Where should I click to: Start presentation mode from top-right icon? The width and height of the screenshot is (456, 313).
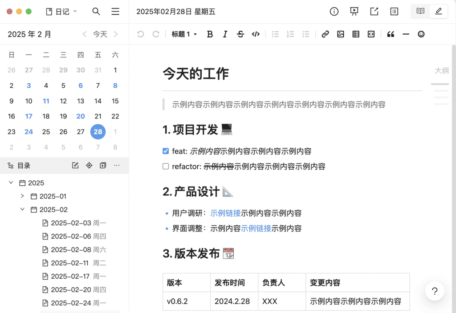coord(354,12)
